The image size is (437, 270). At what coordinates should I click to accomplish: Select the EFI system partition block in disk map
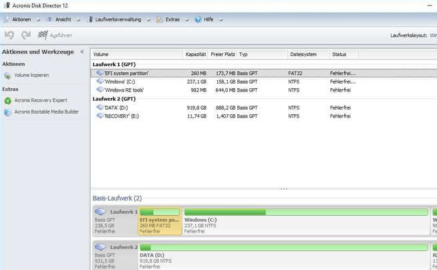pyautogui.click(x=160, y=221)
